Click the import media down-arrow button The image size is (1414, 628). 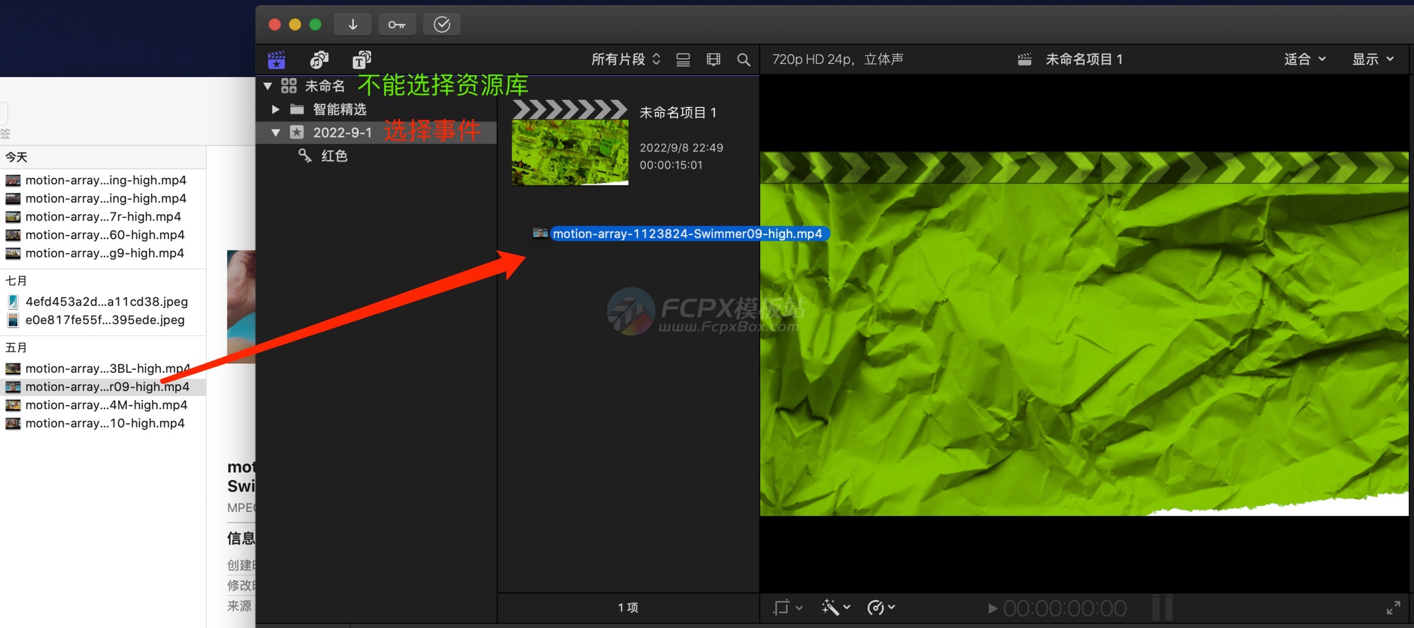tap(352, 24)
